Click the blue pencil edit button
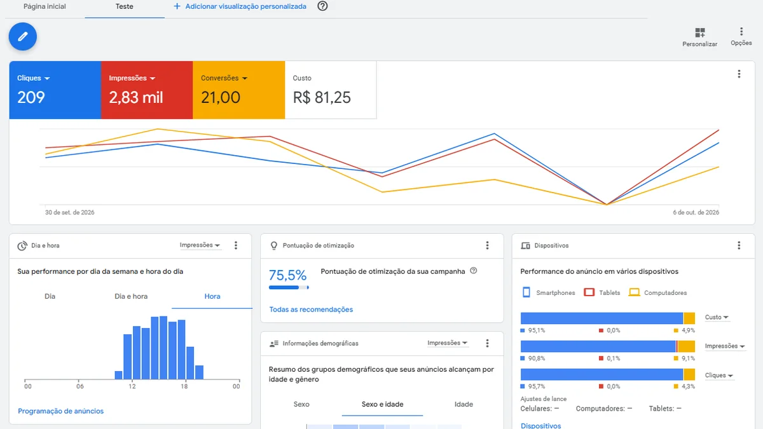 pos(23,36)
